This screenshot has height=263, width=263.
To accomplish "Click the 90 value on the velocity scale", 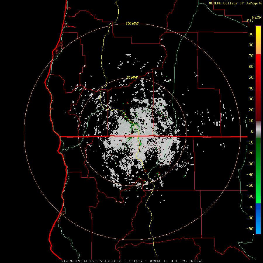I will click(251, 34).
